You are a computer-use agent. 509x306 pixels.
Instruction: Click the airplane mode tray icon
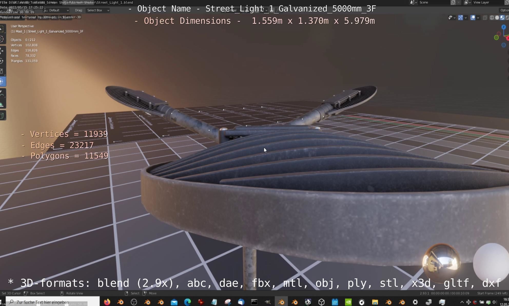point(468,302)
